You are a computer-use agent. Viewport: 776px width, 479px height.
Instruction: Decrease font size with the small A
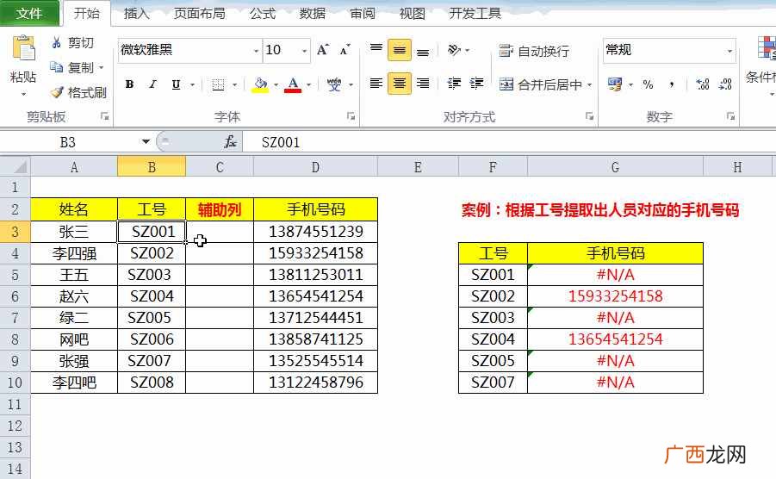[345, 50]
